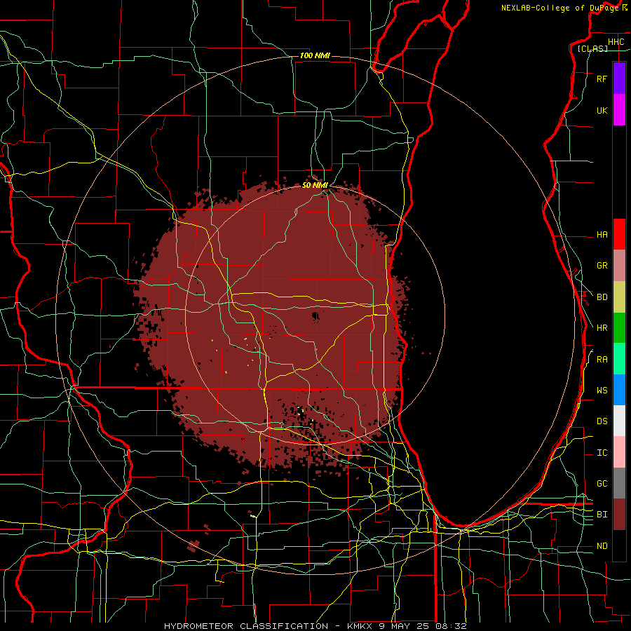Click the RA light green legend swatch
631x631 pixels.
tap(619, 359)
